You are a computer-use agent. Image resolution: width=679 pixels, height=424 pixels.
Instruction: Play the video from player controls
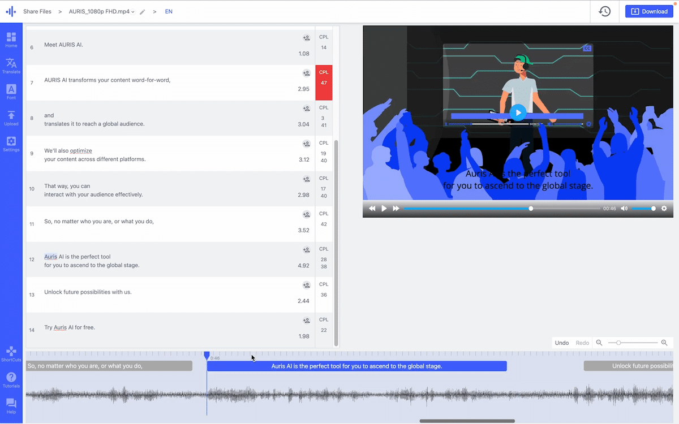click(384, 209)
